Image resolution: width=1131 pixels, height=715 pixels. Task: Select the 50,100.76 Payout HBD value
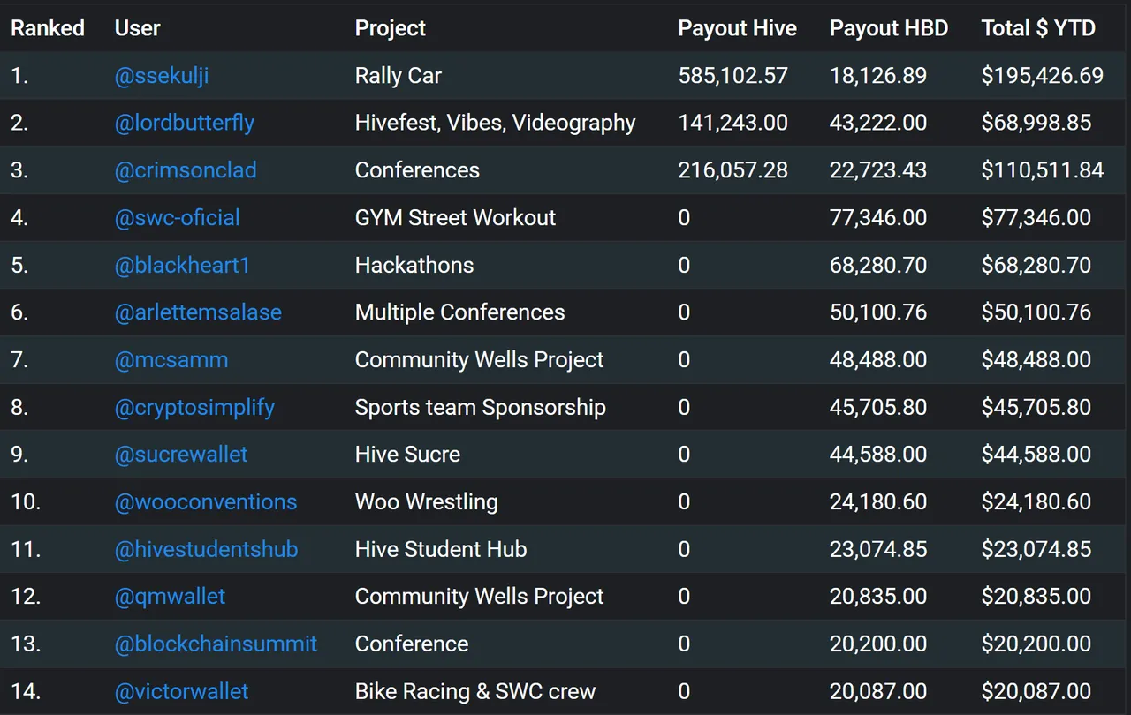878,312
